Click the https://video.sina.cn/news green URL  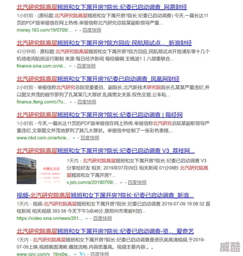[49, 218]
